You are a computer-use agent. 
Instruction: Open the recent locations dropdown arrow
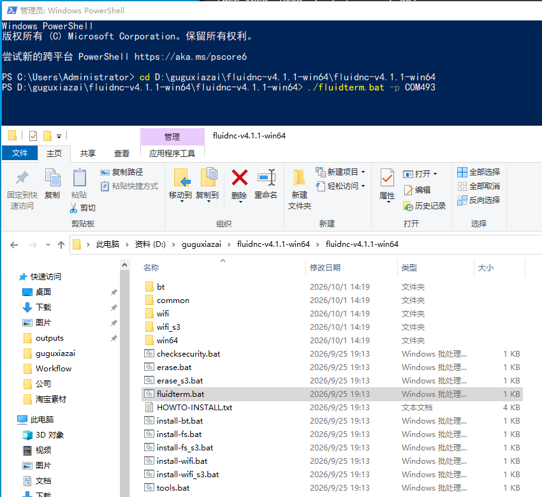(x=48, y=244)
